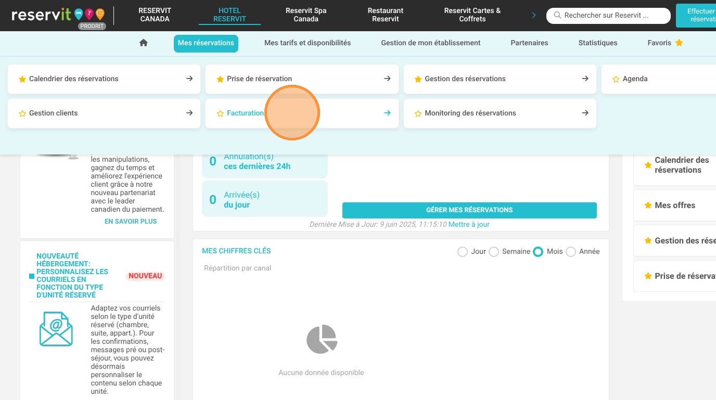Screen dimensions: 716x400
Task: Open the Mes réservations menu
Action: pyautogui.click(x=206, y=43)
